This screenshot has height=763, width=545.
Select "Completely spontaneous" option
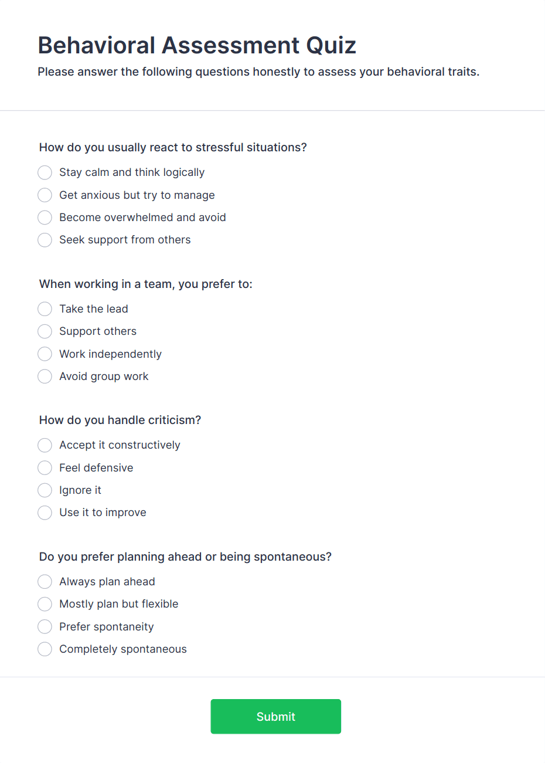pos(45,649)
